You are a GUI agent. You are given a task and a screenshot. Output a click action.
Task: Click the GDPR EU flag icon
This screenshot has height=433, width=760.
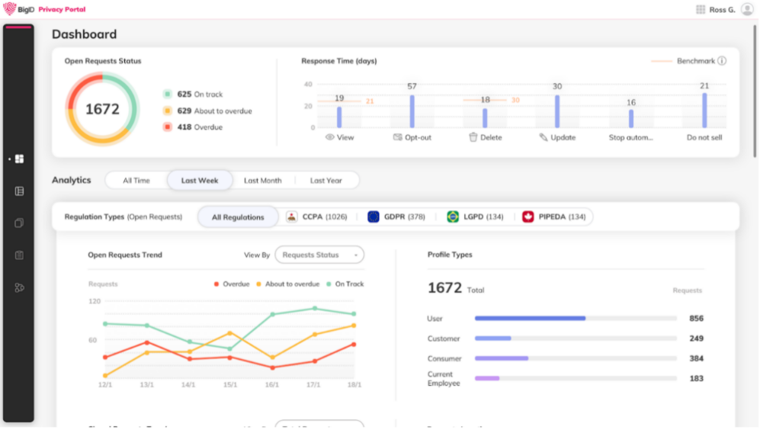374,216
